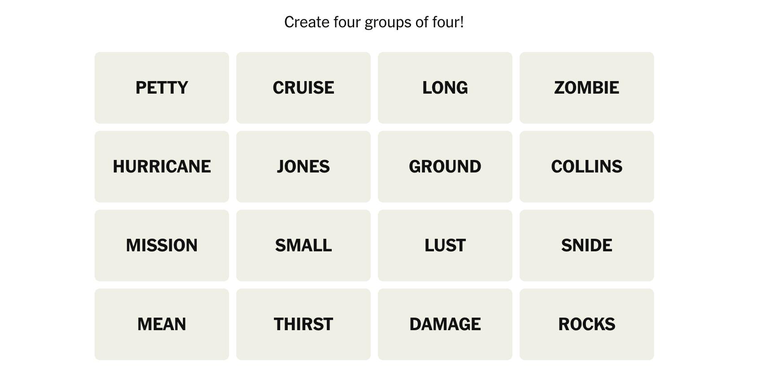Screen dimensions: 763x379
Task: Click the JONES word card
Action: 303,167
